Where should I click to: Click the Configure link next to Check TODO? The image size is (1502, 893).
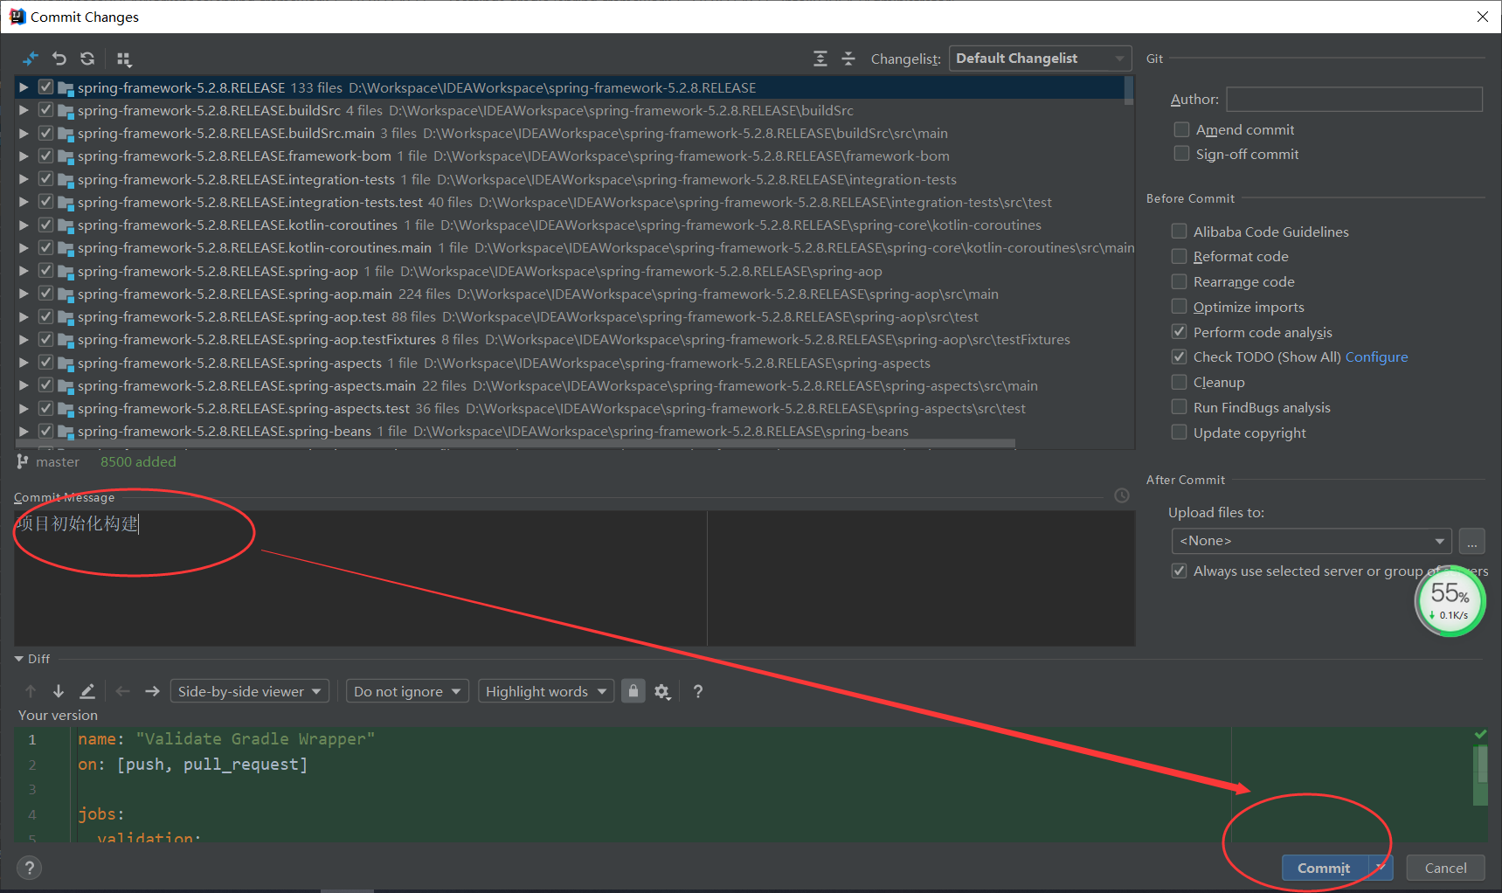point(1376,357)
